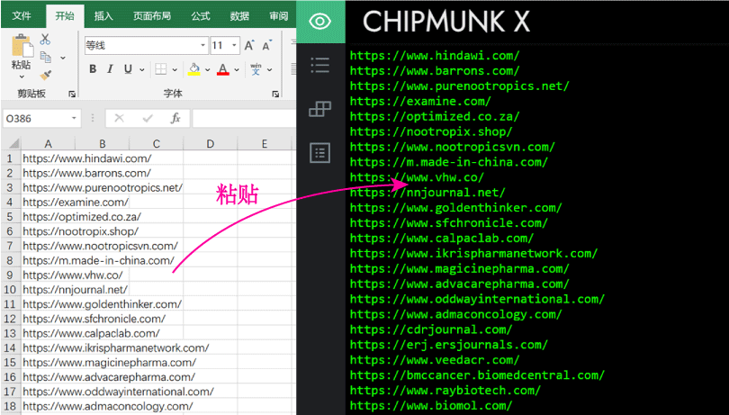Open the clipboard group dialog launcher
This screenshot has width=729, height=415.
(x=72, y=94)
